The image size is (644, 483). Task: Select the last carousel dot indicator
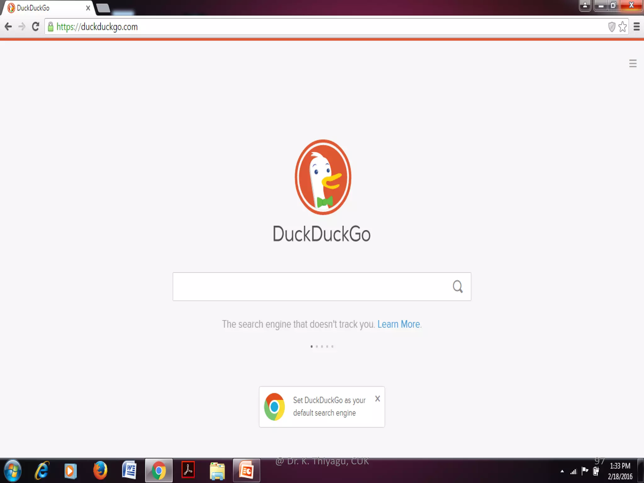click(332, 347)
